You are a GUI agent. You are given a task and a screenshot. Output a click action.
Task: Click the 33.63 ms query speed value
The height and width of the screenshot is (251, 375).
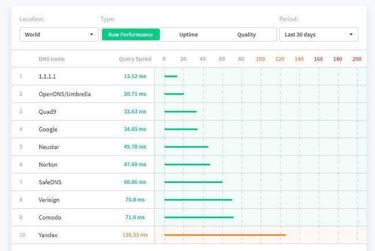tap(135, 111)
